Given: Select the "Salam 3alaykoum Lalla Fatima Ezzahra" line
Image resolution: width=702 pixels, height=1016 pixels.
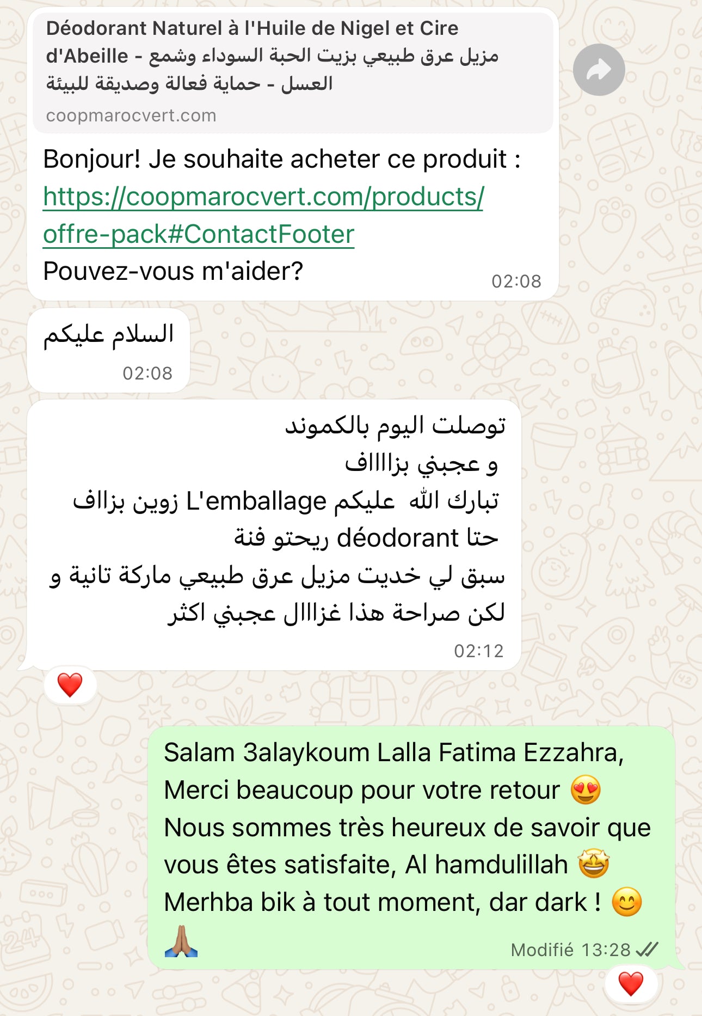Looking at the screenshot, I should click(393, 752).
